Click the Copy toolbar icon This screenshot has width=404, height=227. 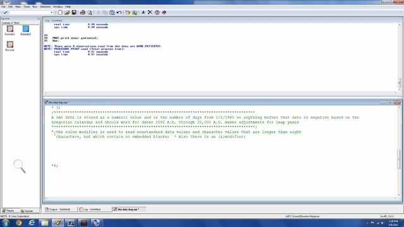105,13
